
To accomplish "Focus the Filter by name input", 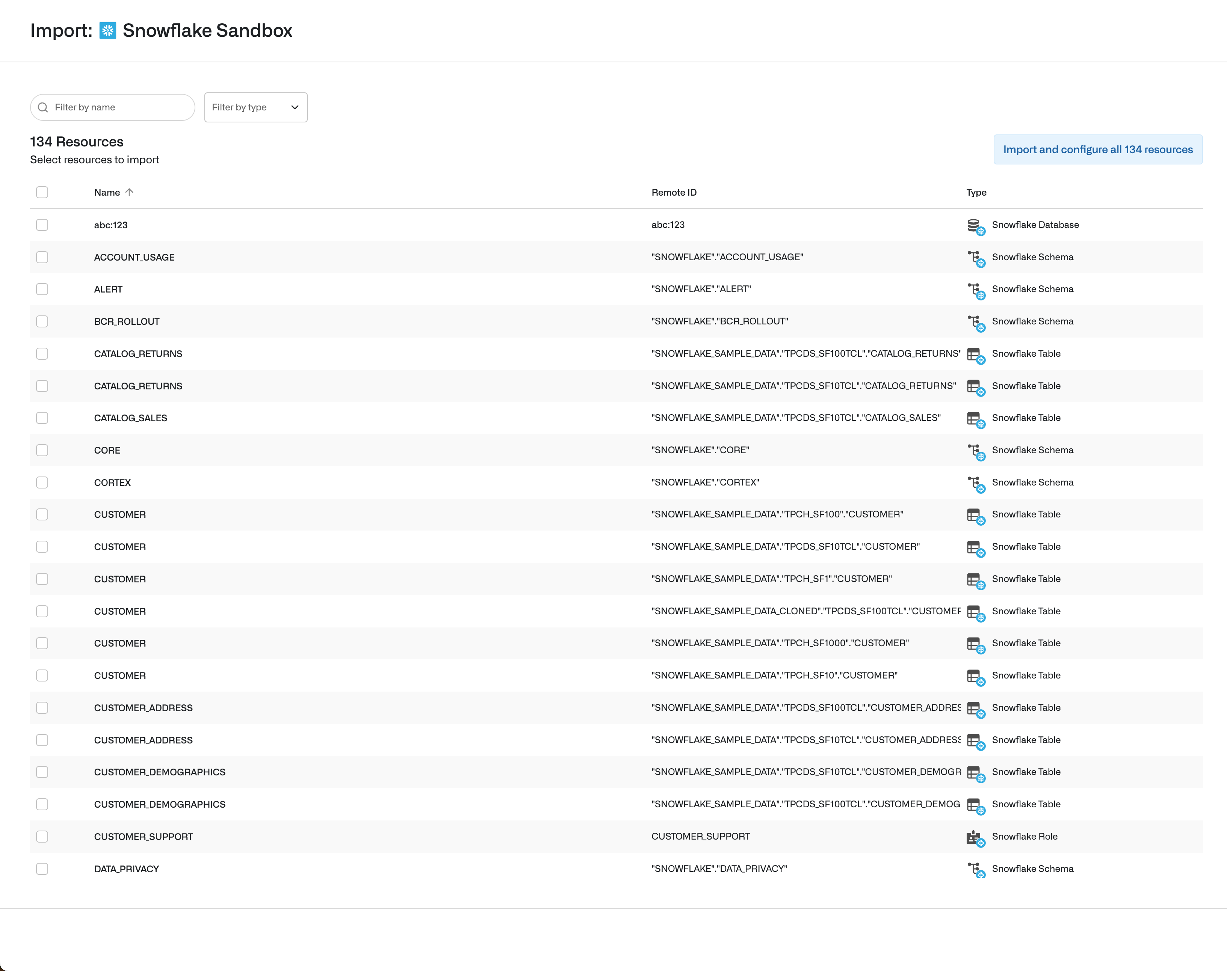I will click(x=119, y=107).
